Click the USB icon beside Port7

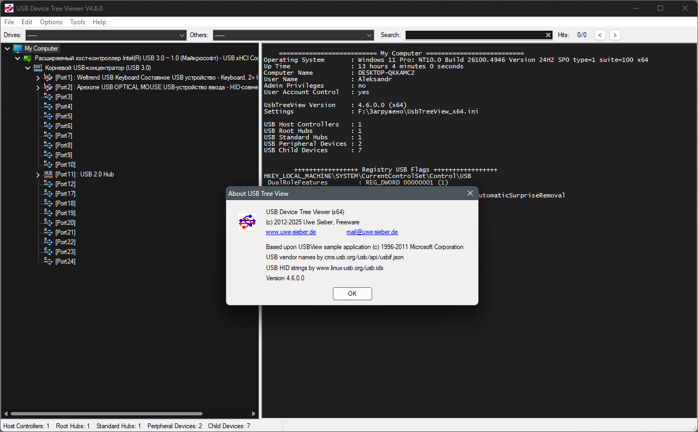pyautogui.click(x=48, y=136)
